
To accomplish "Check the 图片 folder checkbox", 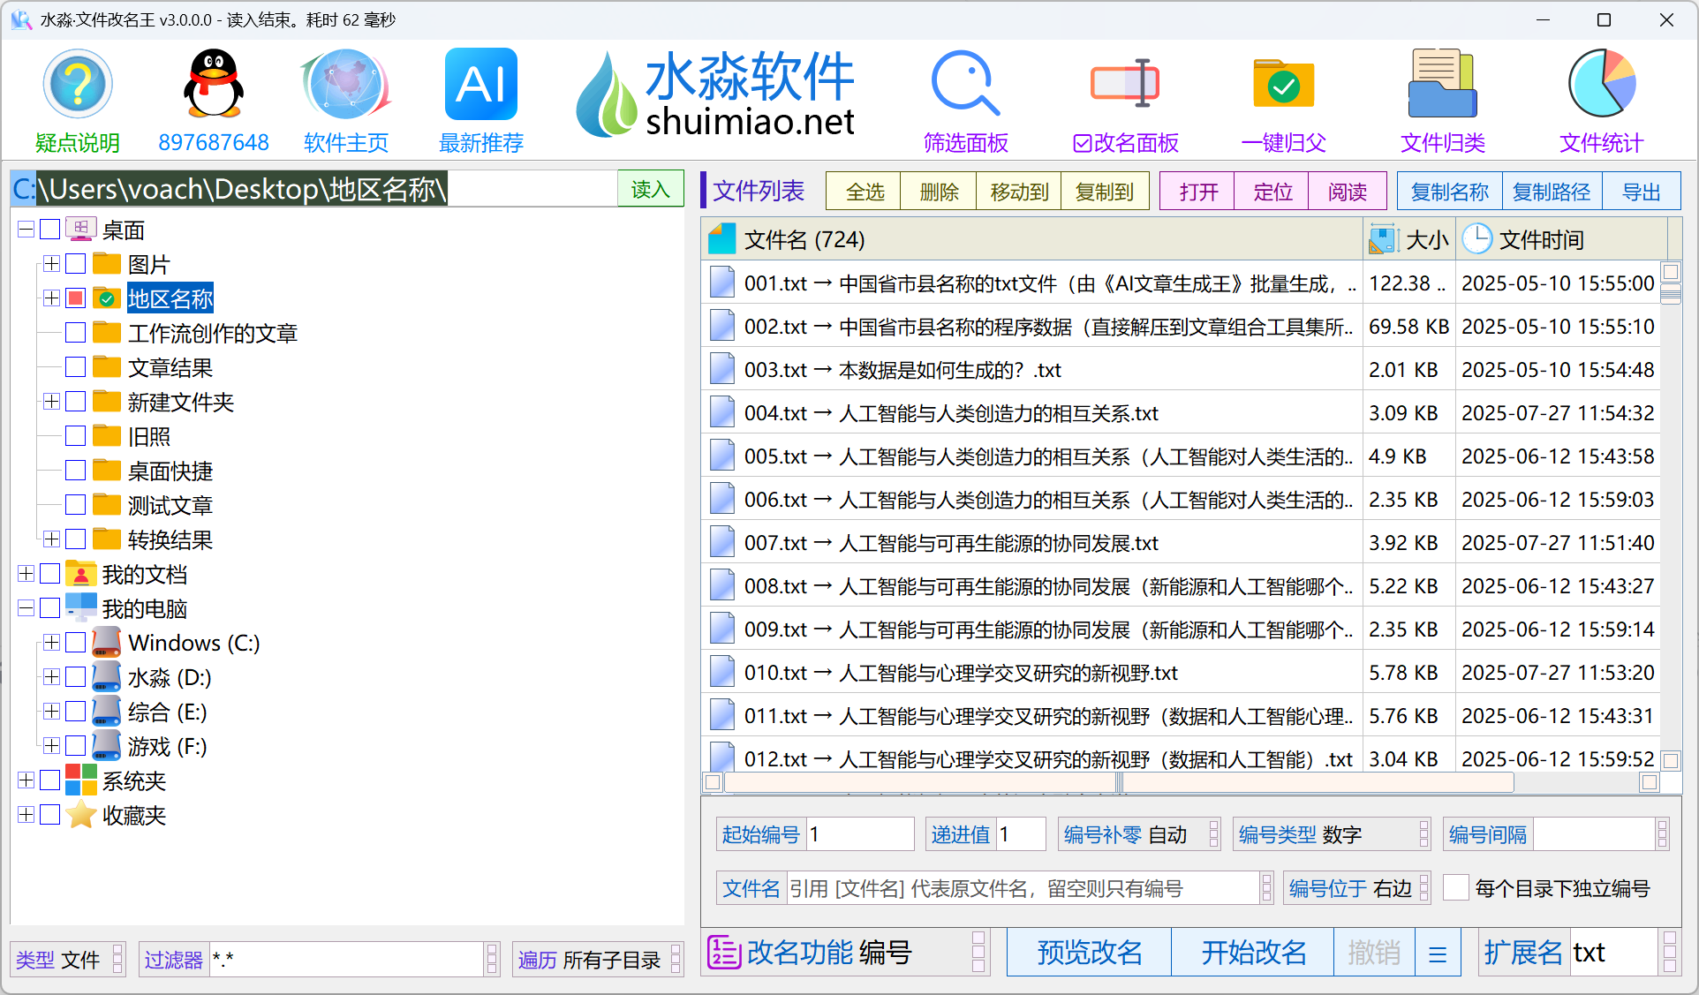I will [x=75, y=263].
